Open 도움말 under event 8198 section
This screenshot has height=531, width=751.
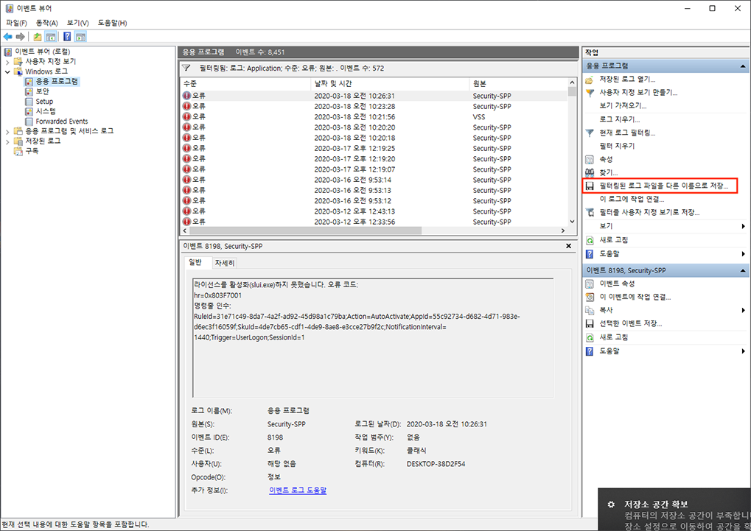click(x=609, y=351)
